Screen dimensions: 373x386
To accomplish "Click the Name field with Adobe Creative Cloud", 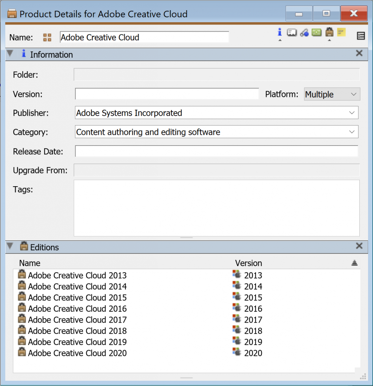I will point(144,37).
